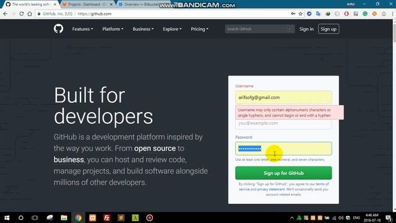The width and height of the screenshot is (396, 223).
Task: Close the Projects Dashboard tab
Action: (111, 4)
